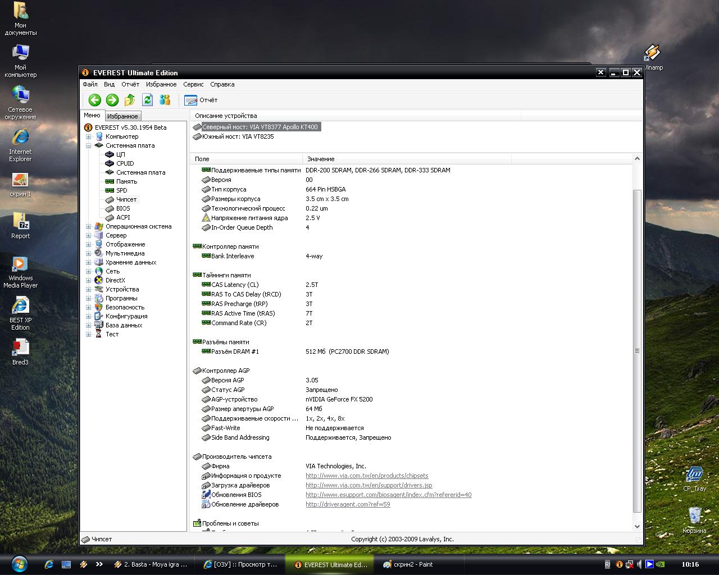This screenshot has width=719, height=575.
Task: Select Память in the tree
Action: tap(126, 181)
